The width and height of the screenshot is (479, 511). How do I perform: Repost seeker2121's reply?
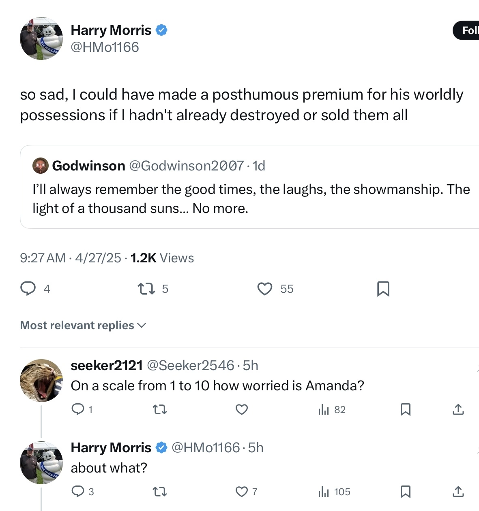160,410
